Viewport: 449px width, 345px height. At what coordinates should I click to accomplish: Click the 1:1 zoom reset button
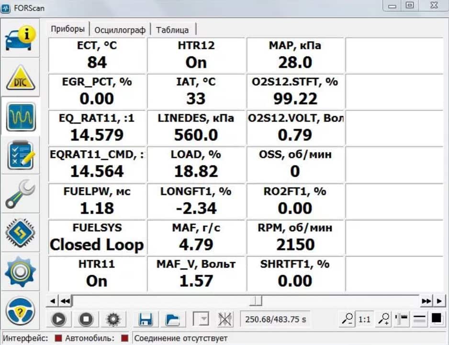click(365, 319)
